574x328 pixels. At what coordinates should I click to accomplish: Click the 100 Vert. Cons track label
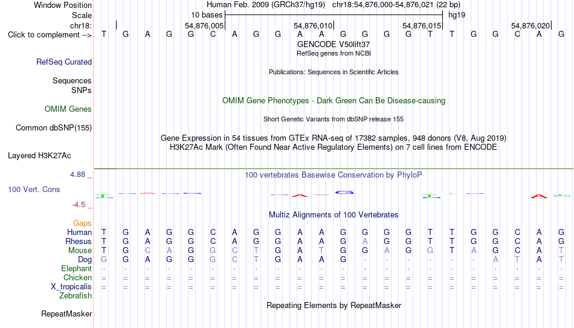pos(34,189)
